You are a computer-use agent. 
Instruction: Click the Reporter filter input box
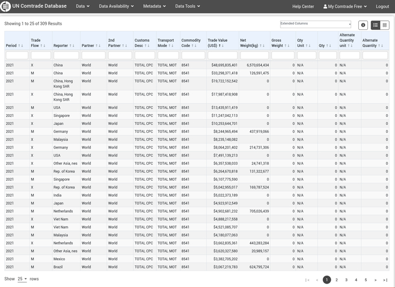66,55
